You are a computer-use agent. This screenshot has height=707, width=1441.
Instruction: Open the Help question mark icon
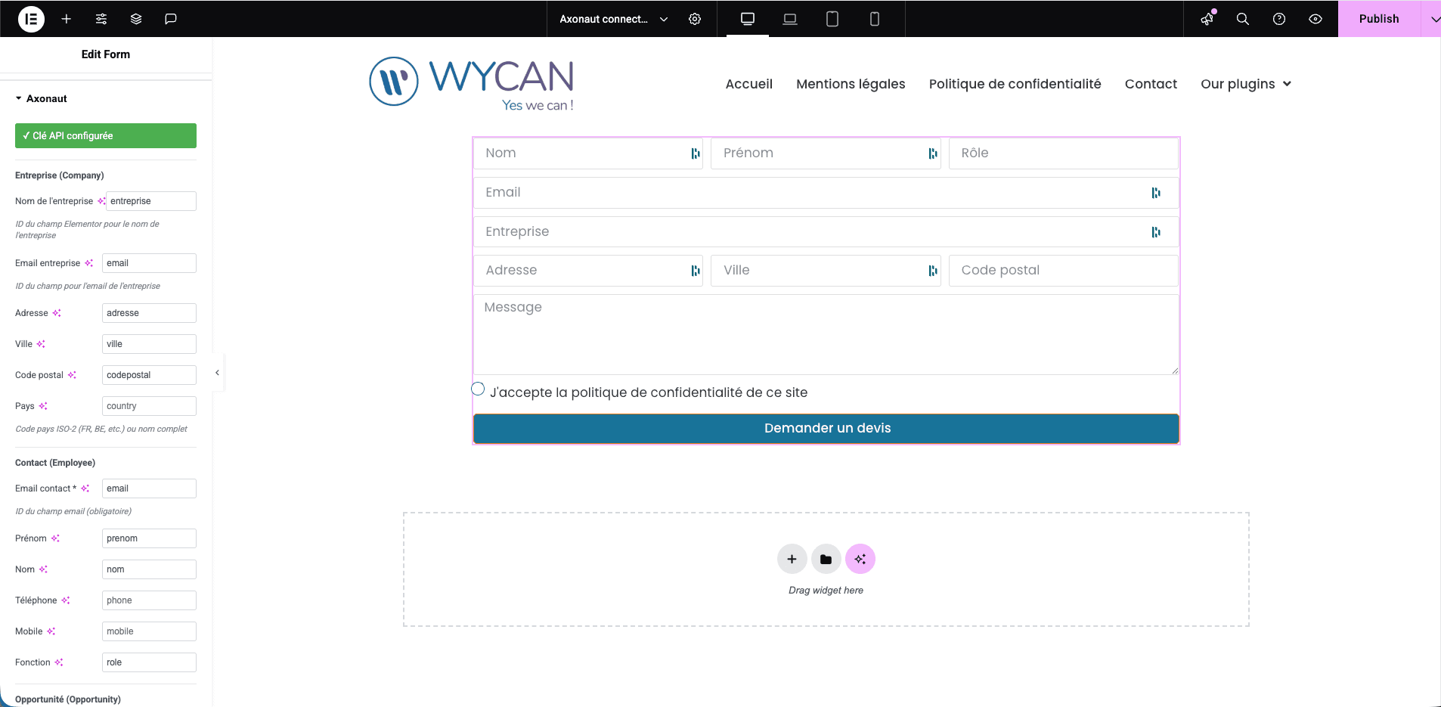coord(1279,19)
